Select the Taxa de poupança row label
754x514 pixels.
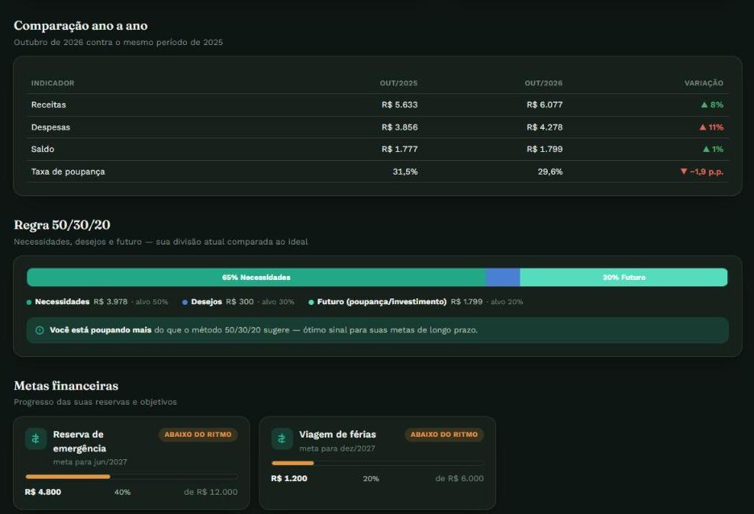point(68,171)
